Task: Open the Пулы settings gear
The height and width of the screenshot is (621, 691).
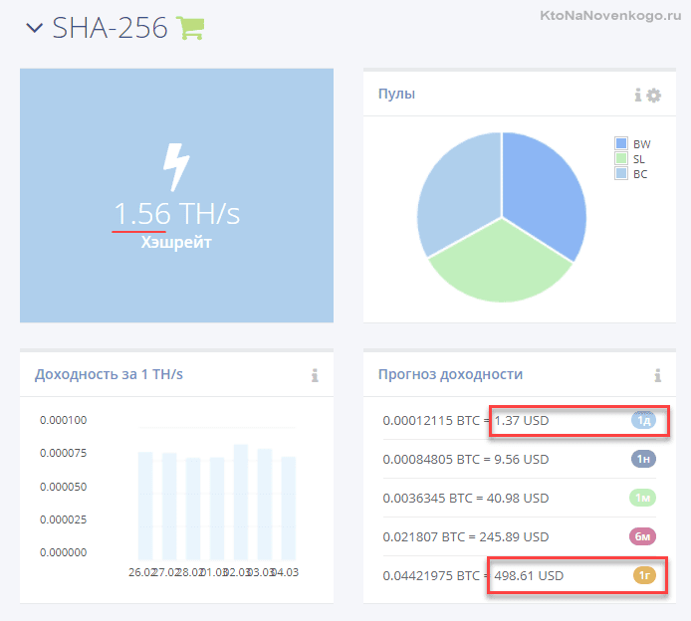Action: point(653,95)
